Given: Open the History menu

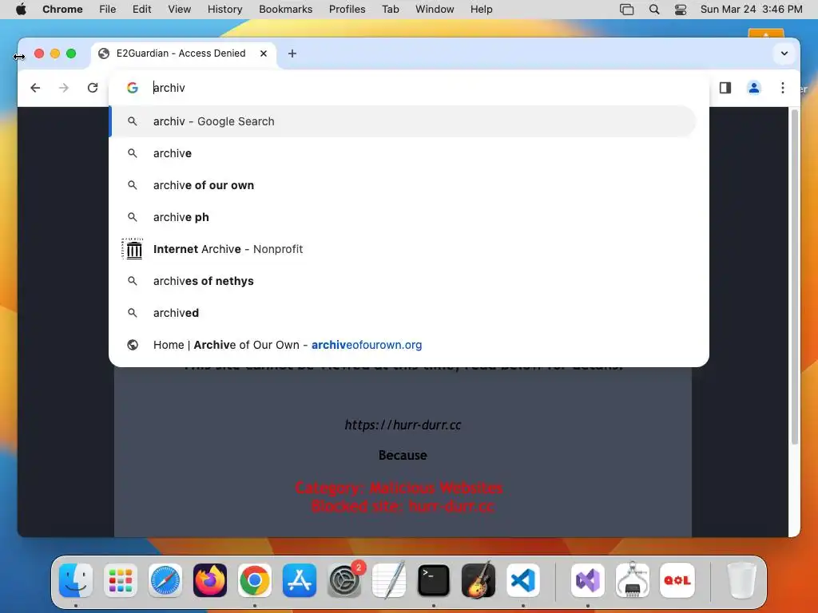Looking at the screenshot, I should [x=224, y=10].
